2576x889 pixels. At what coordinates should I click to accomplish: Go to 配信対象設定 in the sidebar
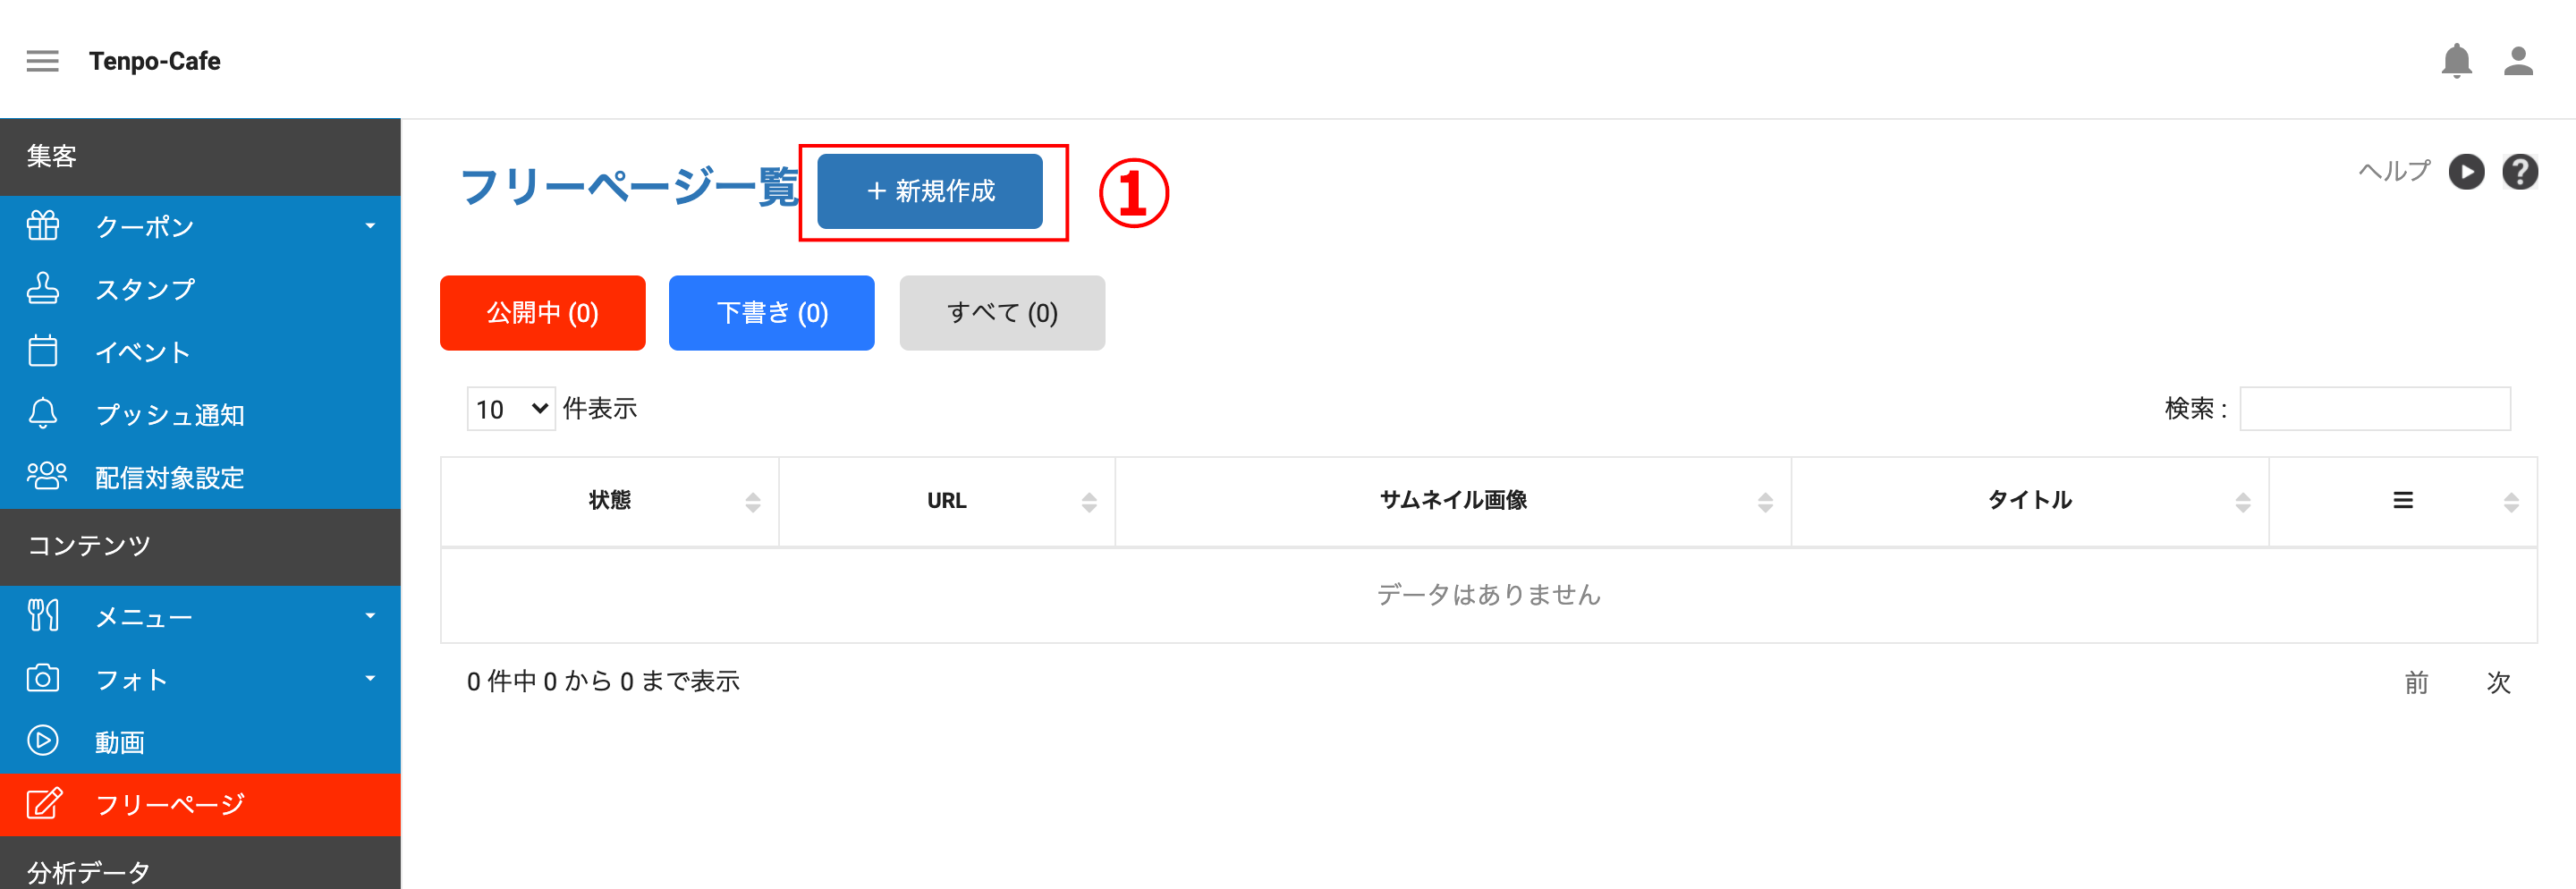(x=200, y=477)
